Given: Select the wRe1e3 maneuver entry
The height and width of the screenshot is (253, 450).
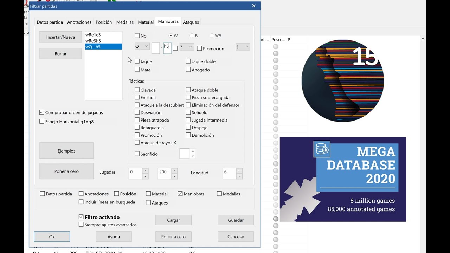Looking at the screenshot, I should point(103,35).
